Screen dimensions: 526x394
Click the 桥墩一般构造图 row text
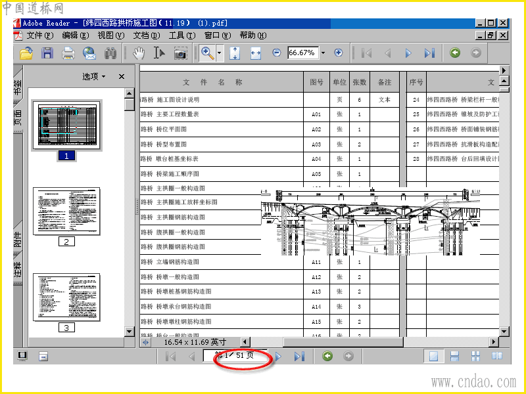coord(178,277)
